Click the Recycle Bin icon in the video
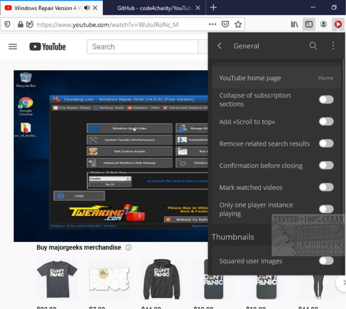 [x=26, y=80]
